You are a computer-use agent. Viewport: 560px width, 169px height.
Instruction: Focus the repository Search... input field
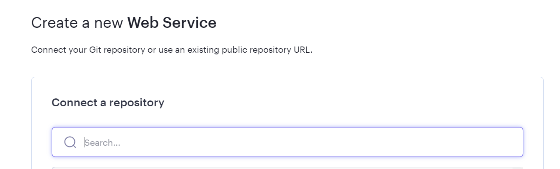(292, 142)
